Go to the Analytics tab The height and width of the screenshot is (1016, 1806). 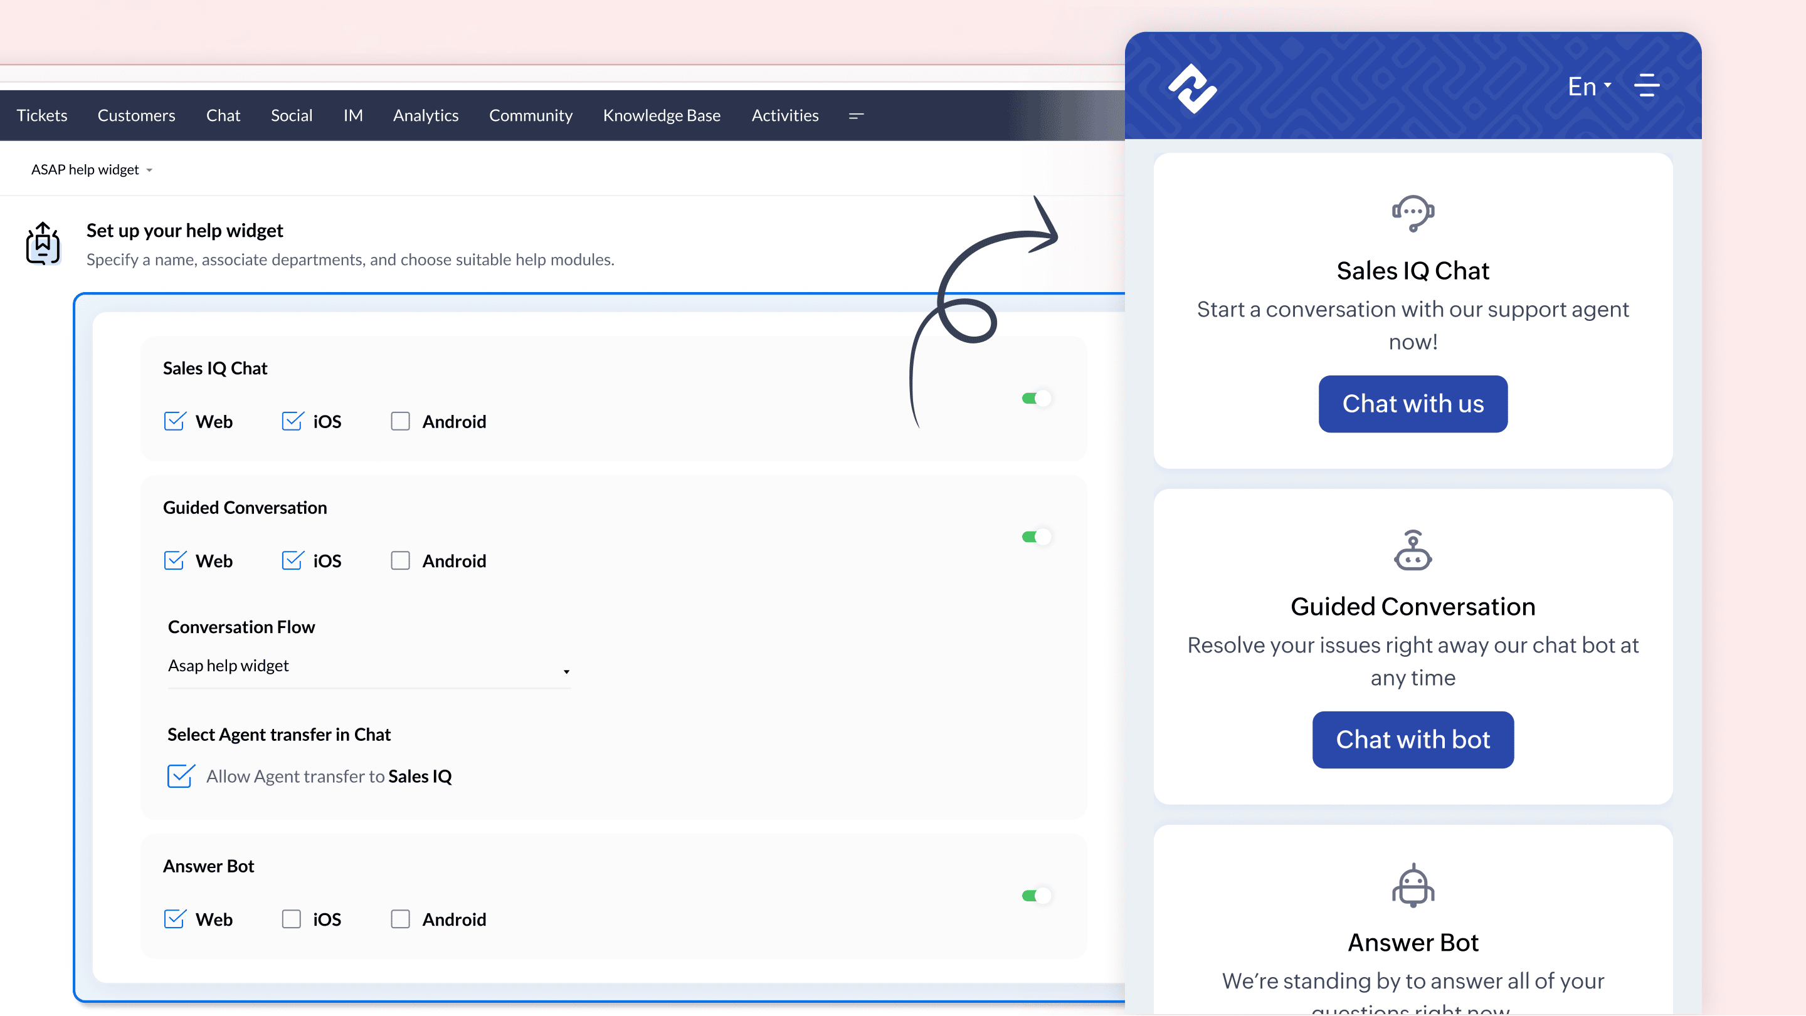[426, 115]
